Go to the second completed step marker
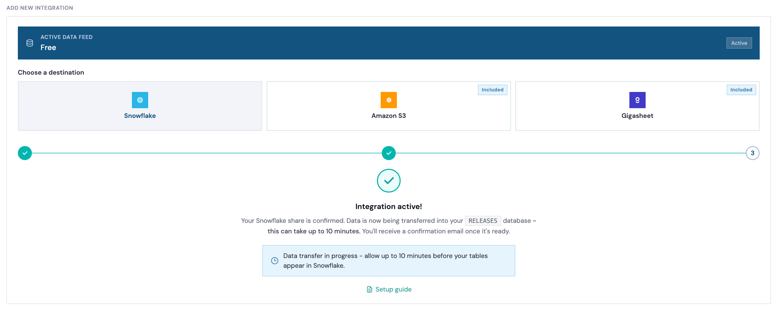Screen dimensions: 777x311 (388, 153)
